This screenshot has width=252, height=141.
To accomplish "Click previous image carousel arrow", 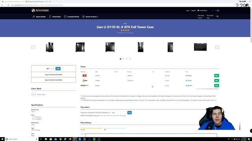I will point(33,47).
